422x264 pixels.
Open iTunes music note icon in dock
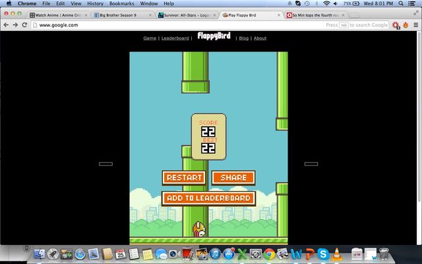click(x=215, y=253)
